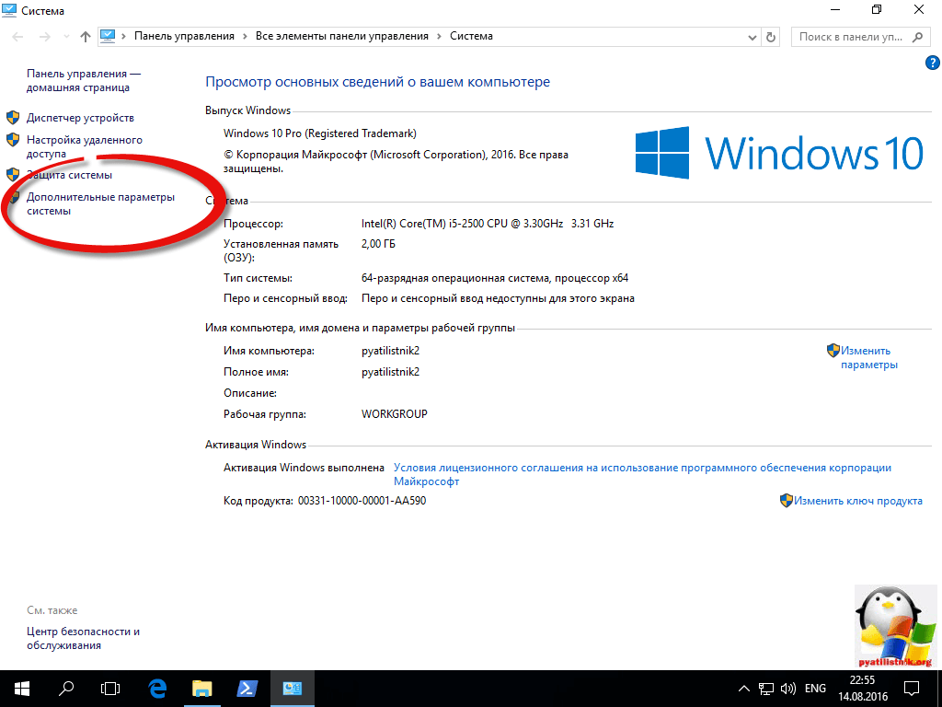Show hidden system tray icons
Viewport: 942px width, 707px height.
(x=745, y=689)
